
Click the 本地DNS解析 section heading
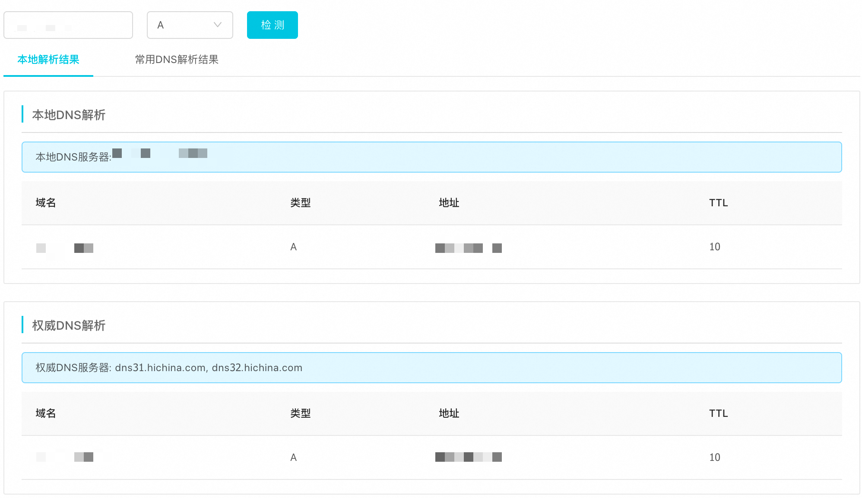click(x=69, y=115)
